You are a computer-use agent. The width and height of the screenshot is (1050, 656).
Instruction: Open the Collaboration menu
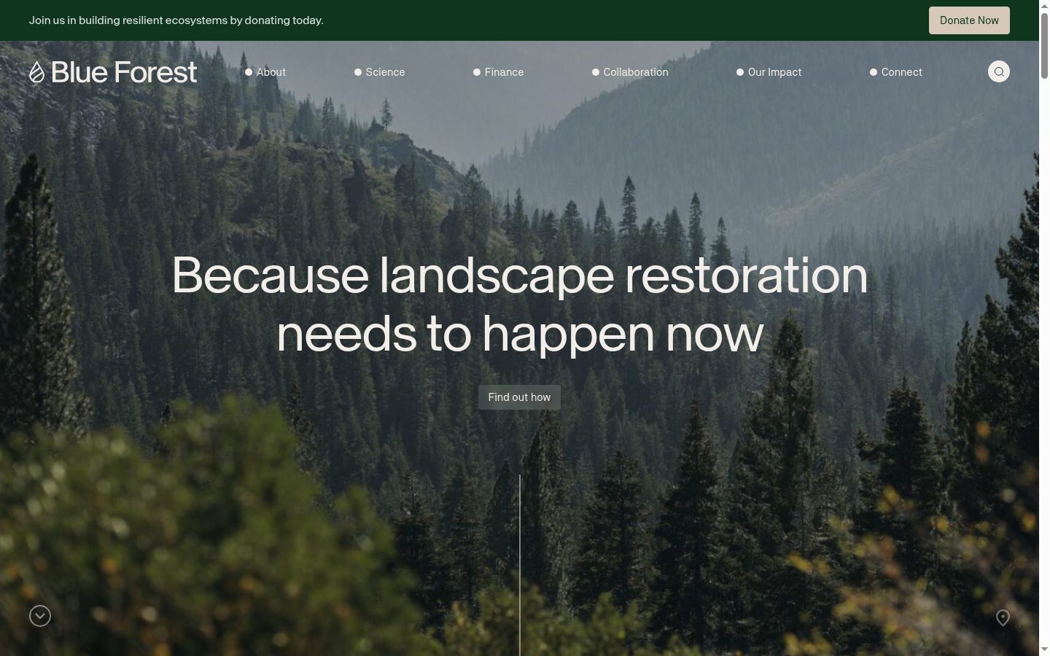[x=630, y=72]
